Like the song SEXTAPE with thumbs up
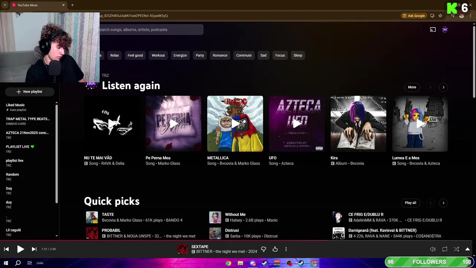This screenshot has height=268, width=476. click(275, 249)
